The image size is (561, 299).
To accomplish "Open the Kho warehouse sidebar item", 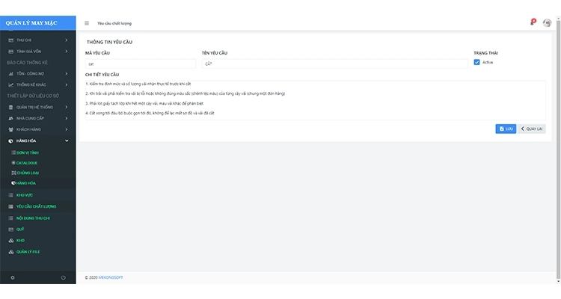I will click(x=20, y=240).
